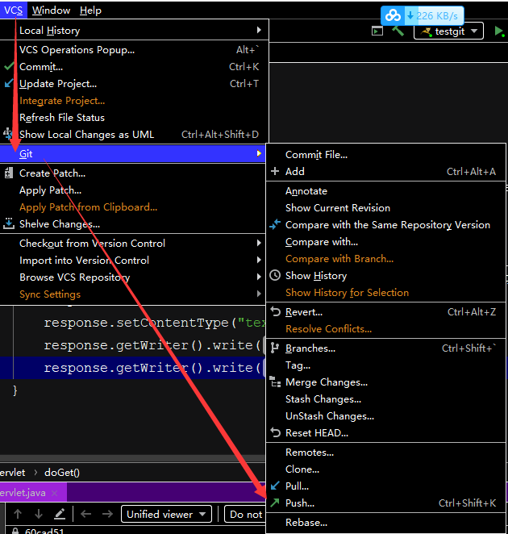
Task: Click Show History with clock icon
Action: point(385,276)
